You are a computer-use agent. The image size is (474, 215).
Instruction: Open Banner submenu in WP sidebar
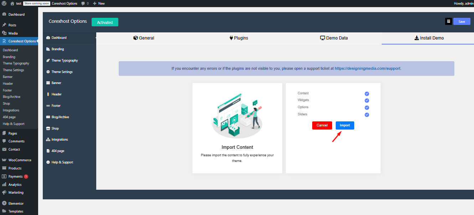[x=7, y=77]
